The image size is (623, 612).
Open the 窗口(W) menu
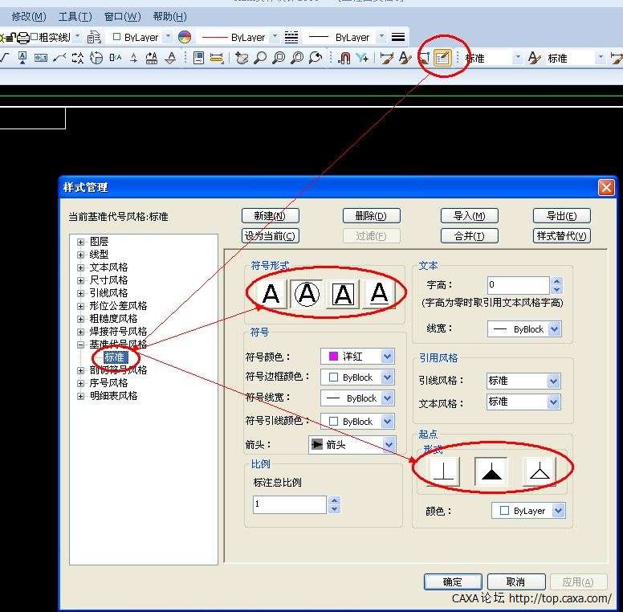click(x=122, y=16)
